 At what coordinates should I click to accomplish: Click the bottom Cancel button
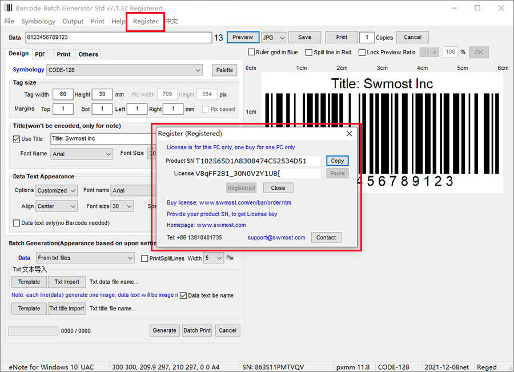227,330
